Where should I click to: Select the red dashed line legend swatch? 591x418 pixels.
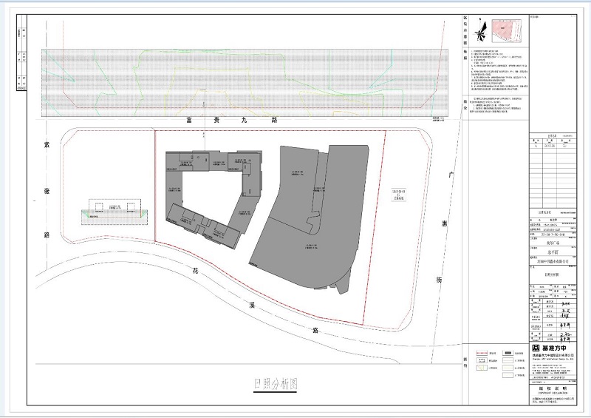482,354
